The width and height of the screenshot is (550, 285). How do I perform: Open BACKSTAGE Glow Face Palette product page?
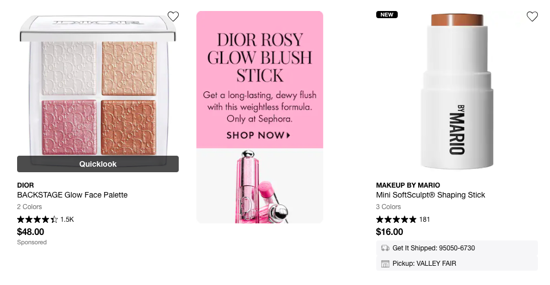pos(72,195)
